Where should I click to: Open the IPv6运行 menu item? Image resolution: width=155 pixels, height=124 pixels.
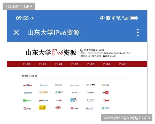pos(123,64)
